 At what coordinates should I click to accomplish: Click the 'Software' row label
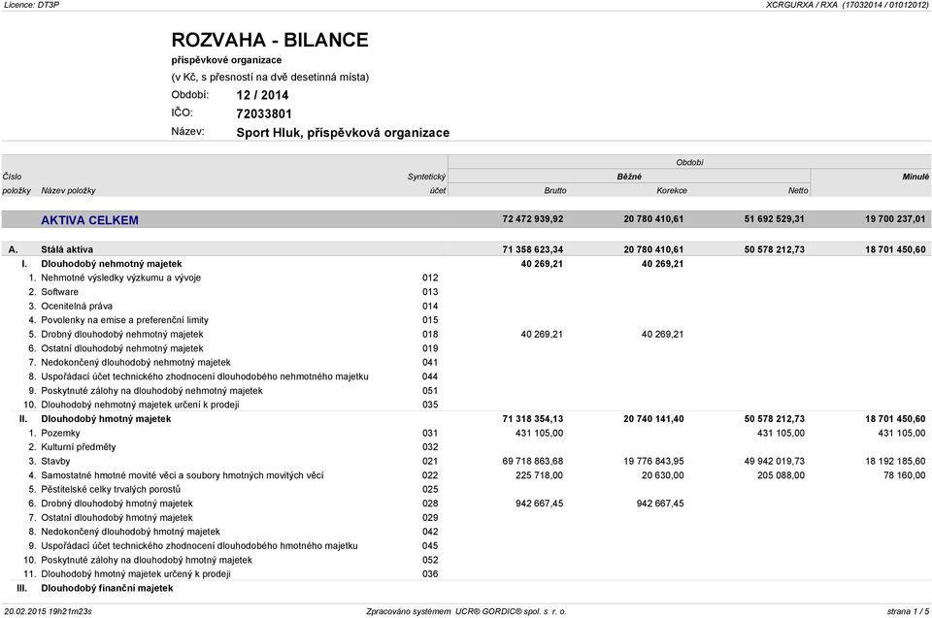[59, 292]
